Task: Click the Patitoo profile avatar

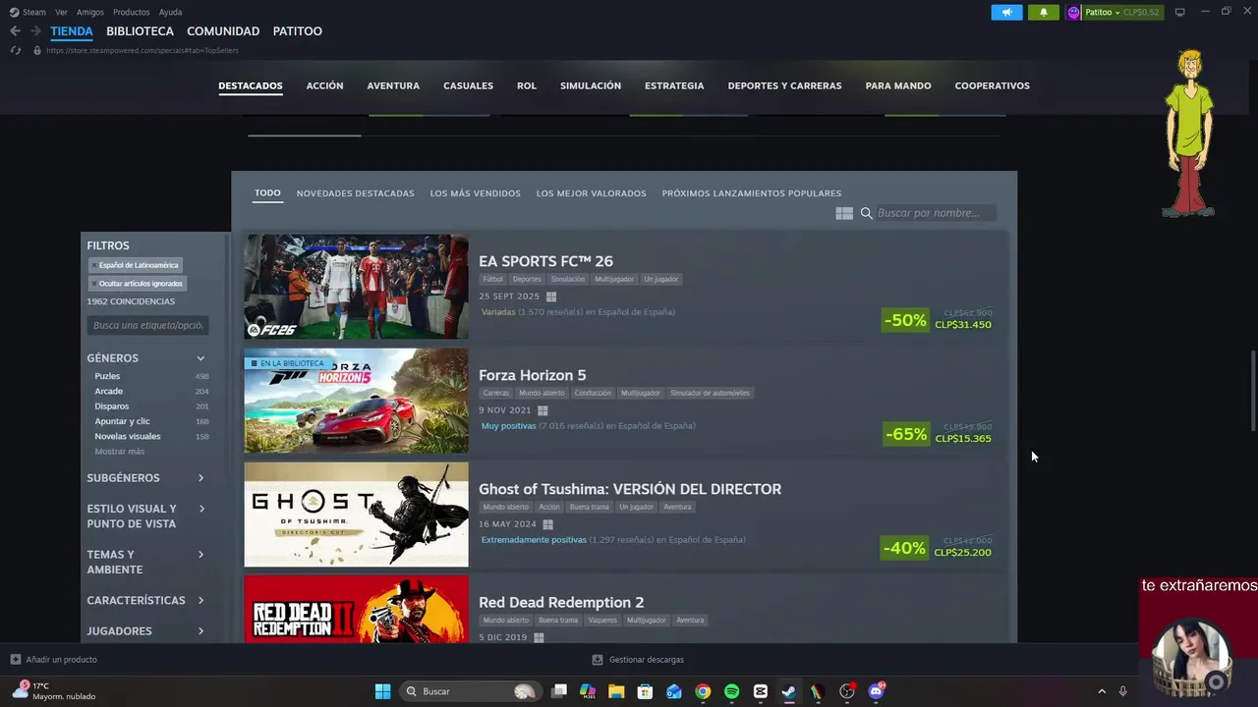Action: pyautogui.click(x=1073, y=12)
